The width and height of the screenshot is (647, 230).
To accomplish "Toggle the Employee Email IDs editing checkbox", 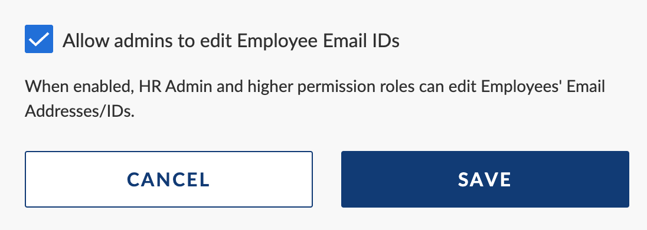I will (39, 39).
